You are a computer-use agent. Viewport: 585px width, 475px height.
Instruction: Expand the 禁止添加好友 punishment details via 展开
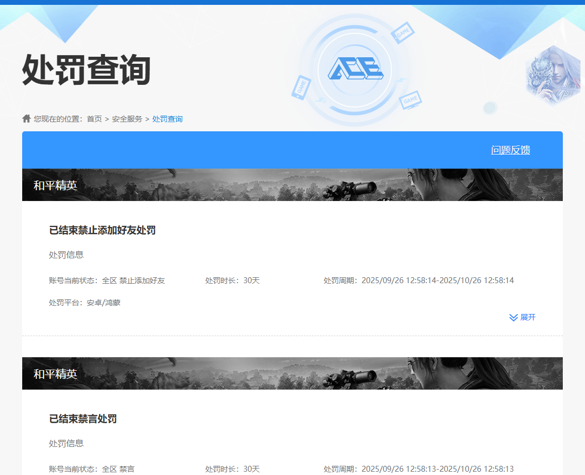(527, 317)
